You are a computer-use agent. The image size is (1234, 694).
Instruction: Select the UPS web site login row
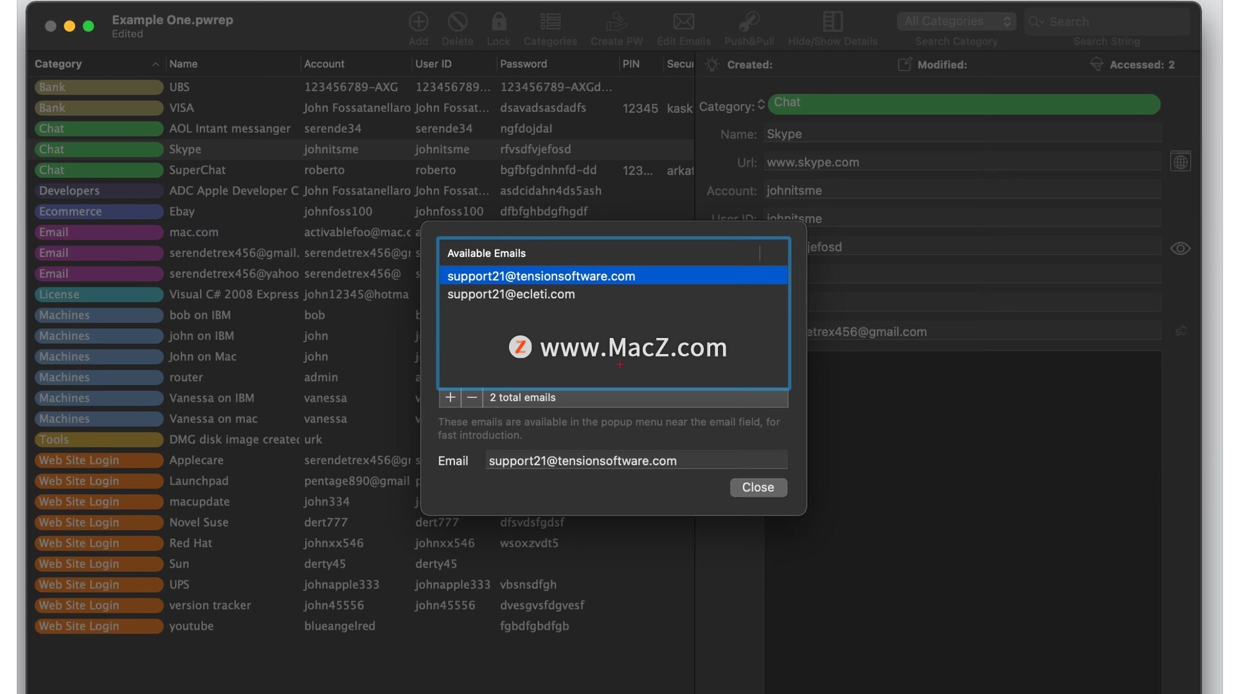[x=361, y=584]
